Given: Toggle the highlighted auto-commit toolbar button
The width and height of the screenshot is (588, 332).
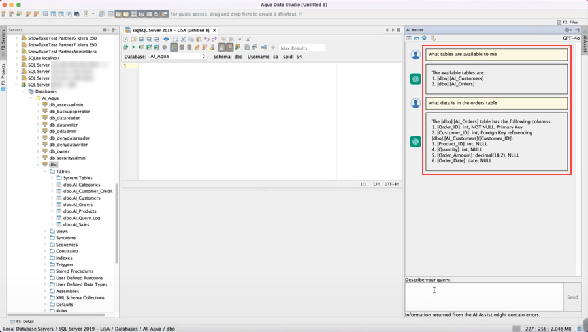Looking at the screenshot, I should (x=174, y=48).
